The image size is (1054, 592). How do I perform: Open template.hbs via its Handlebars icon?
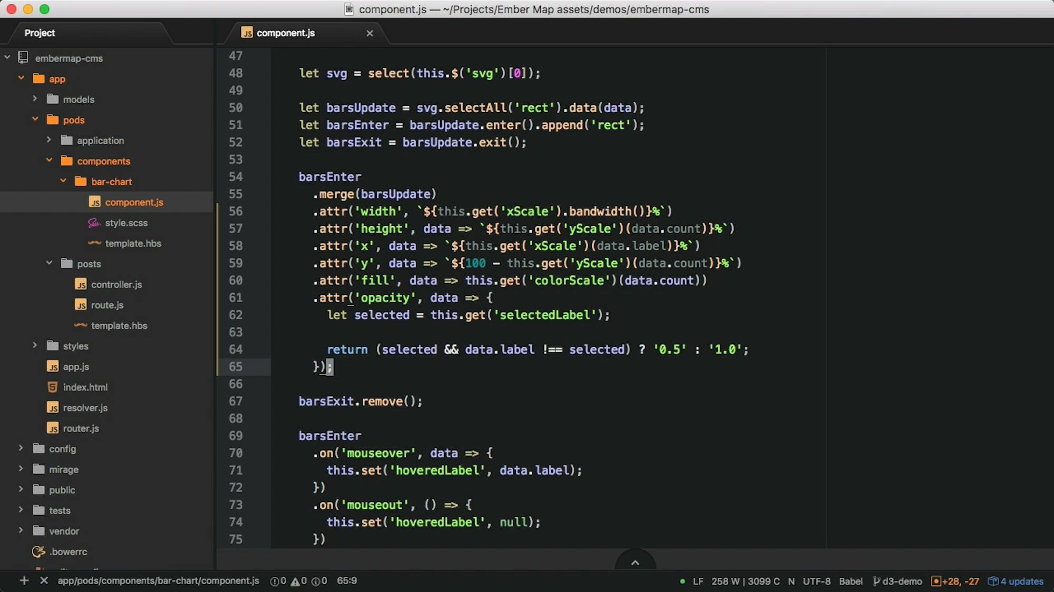click(94, 243)
